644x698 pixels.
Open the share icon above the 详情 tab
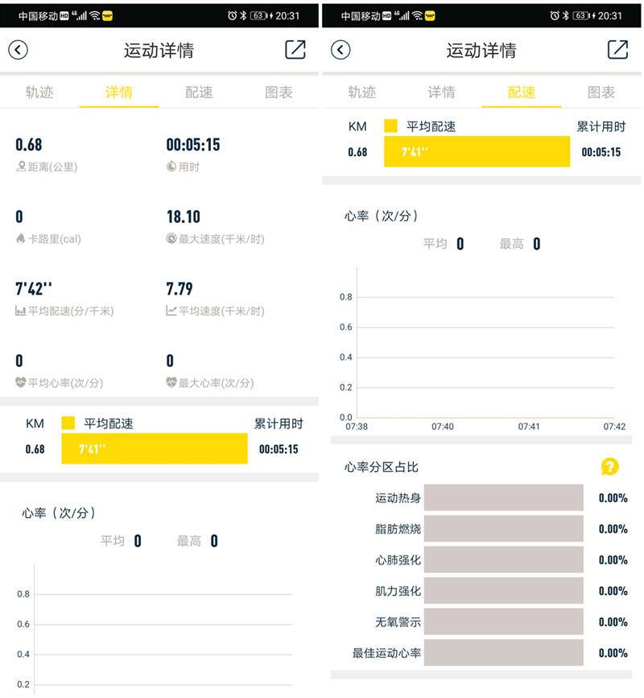pyautogui.click(x=295, y=50)
